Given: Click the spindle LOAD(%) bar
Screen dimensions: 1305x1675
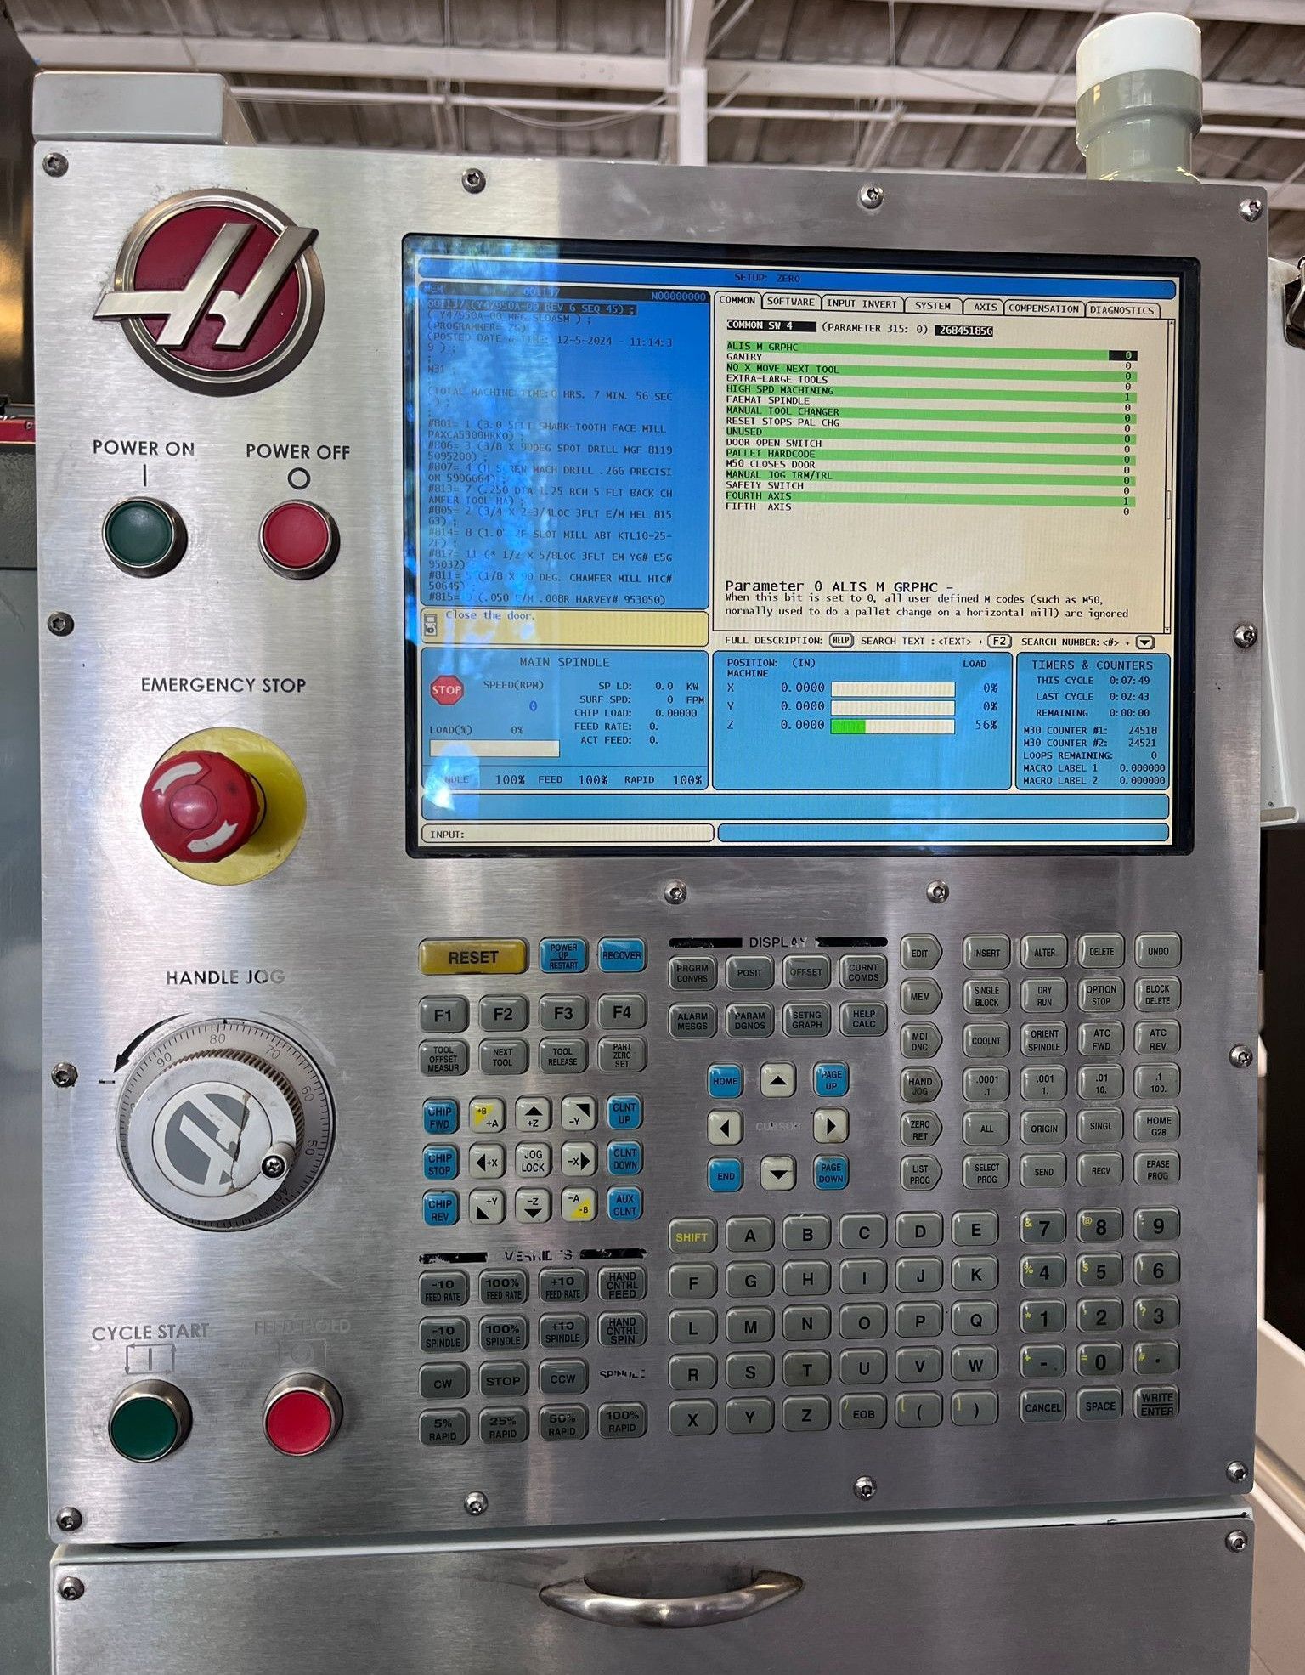Looking at the screenshot, I should pyautogui.click(x=494, y=749).
